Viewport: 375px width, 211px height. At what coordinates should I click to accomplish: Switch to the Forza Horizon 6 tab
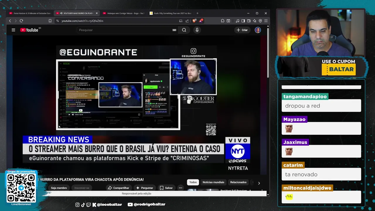pos(30,13)
